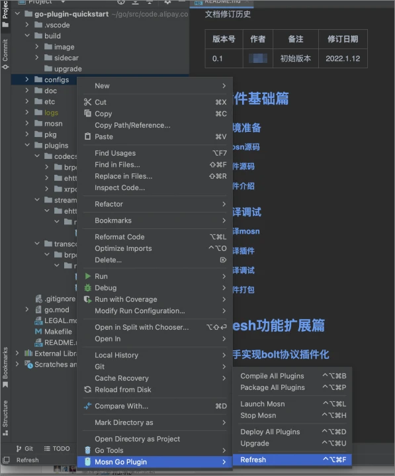Click the '2022.1.12' revision date cell
Viewport: 395px width, 476px height.
pos(343,58)
